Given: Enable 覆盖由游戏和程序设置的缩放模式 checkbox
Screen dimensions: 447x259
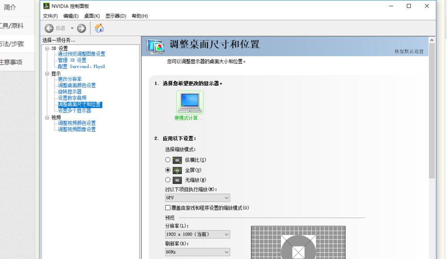Looking at the screenshot, I should (168, 208).
